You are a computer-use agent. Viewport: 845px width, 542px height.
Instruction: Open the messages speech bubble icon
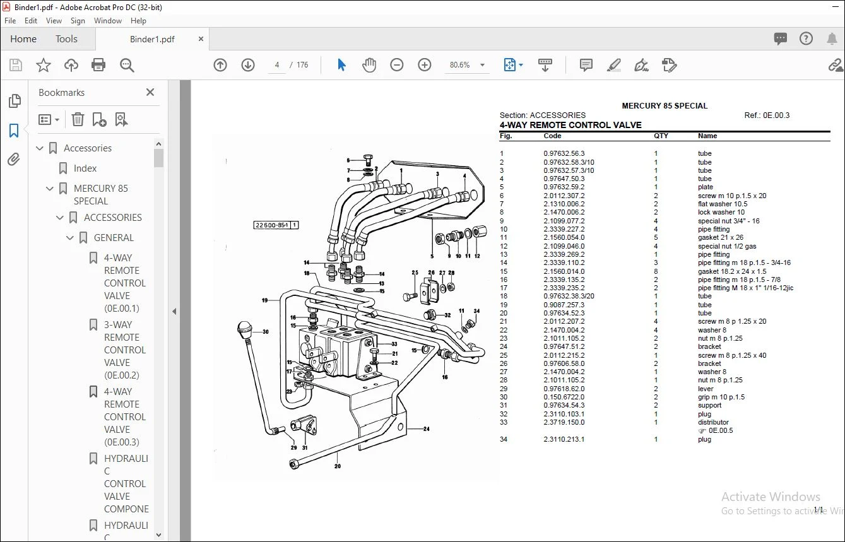coord(781,38)
